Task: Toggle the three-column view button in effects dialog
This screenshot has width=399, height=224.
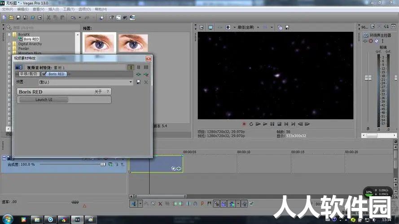Action: pyautogui.click(x=146, y=67)
